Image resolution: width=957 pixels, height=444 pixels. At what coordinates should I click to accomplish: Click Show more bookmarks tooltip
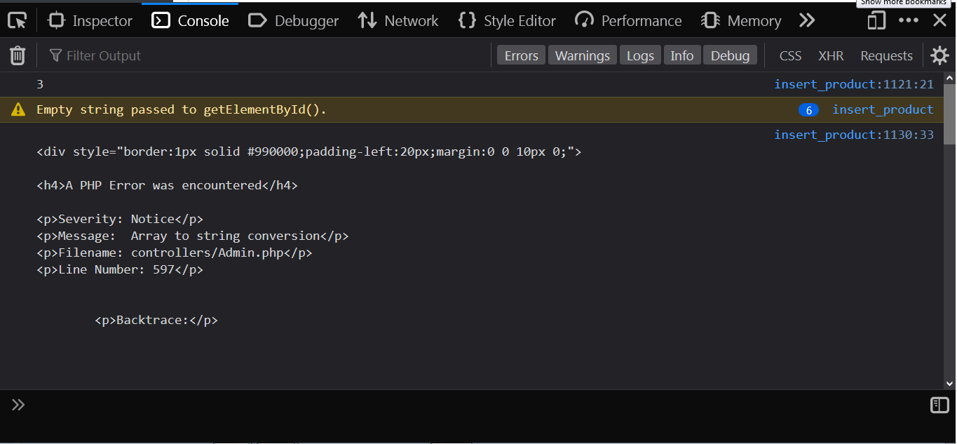click(x=904, y=3)
